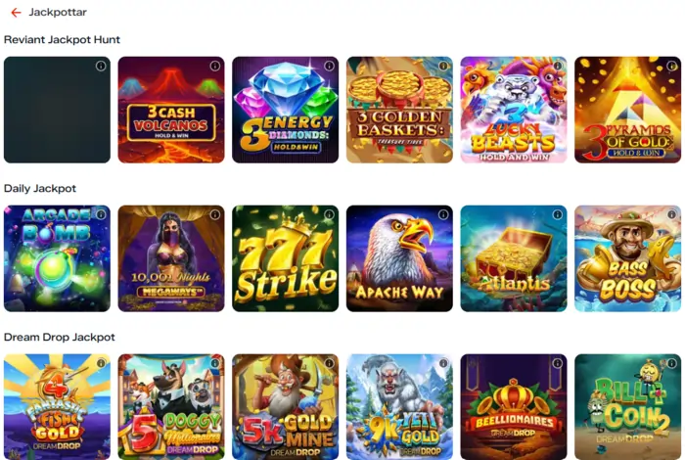
Task: Launch 3 Pyramids of Gold game
Action: click(x=628, y=110)
